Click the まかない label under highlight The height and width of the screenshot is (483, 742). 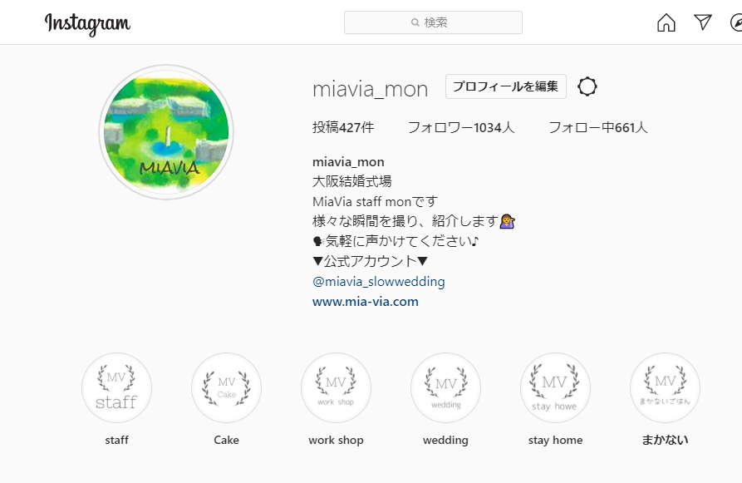click(x=665, y=440)
